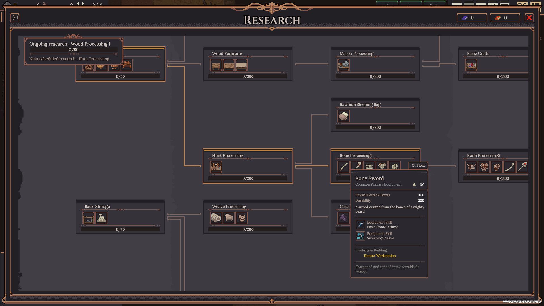Click the Mason Processing 0/800 progress bar

375,76
